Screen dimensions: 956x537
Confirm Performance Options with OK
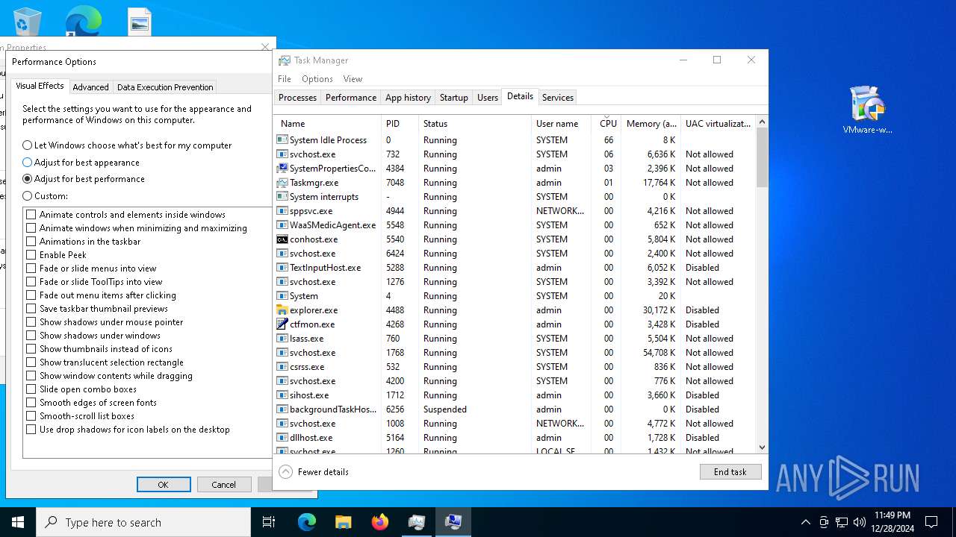click(163, 485)
